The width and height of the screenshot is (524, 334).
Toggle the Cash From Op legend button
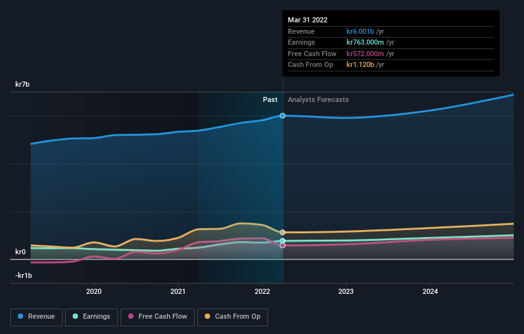(232, 317)
